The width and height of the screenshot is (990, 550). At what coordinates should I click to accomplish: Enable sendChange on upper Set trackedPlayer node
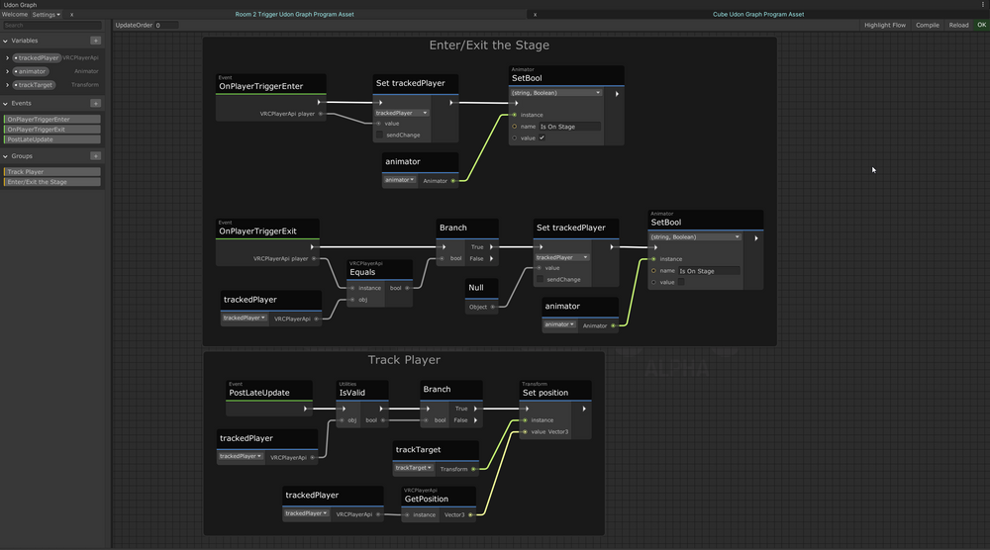[x=378, y=136]
